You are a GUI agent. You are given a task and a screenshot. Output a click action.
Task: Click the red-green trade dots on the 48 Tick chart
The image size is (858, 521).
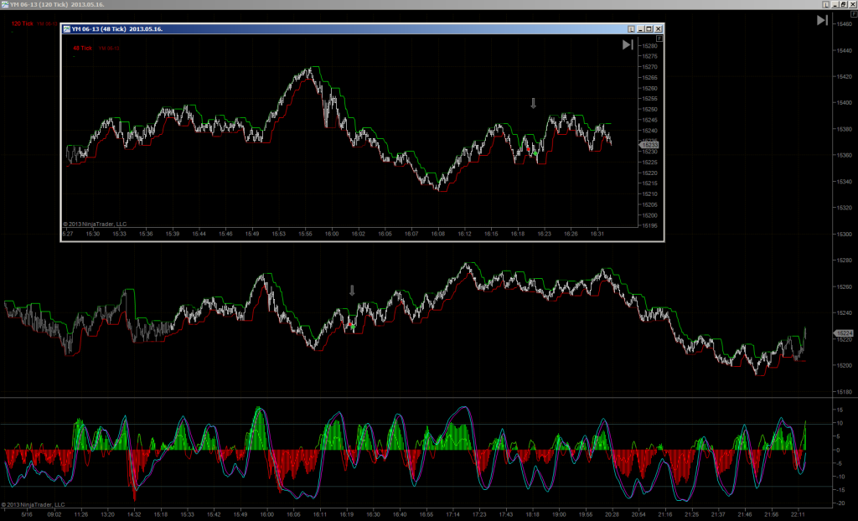tap(531, 151)
